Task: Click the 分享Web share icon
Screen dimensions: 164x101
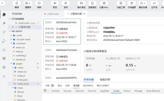Action: coord(104,3)
